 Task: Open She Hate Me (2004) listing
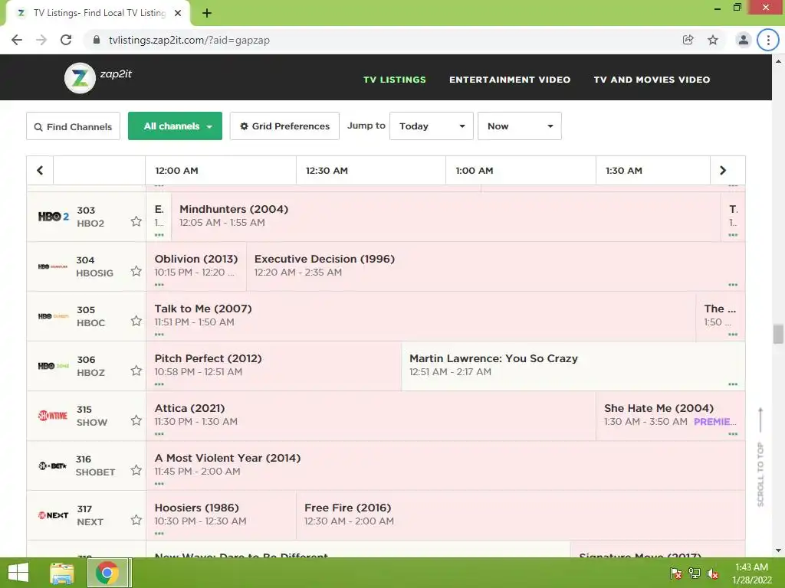(670, 416)
